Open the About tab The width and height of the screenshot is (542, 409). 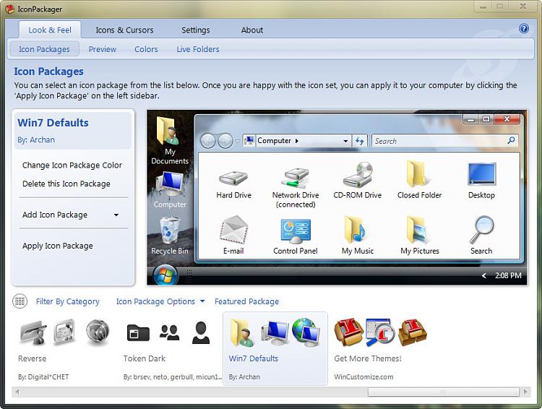(x=252, y=30)
